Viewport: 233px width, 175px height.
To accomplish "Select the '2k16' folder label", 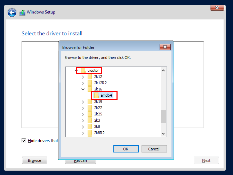I will (98, 89).
